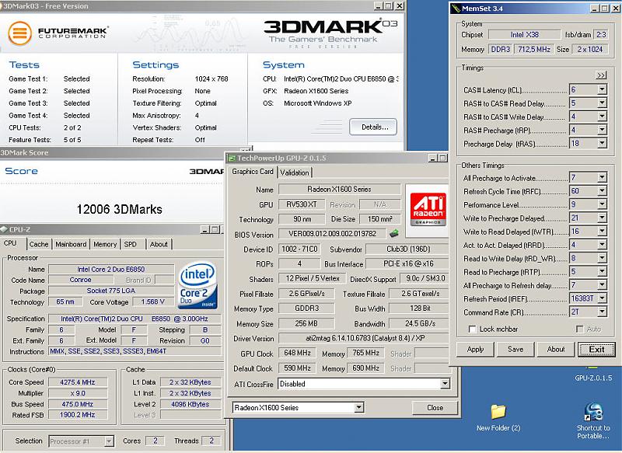
Task: Click the Core Speed 4275.4 MHz value
Action: coord(77,382)
